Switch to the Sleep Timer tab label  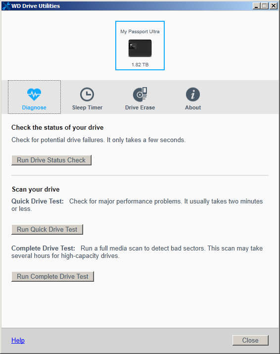[x=87, y=107]
